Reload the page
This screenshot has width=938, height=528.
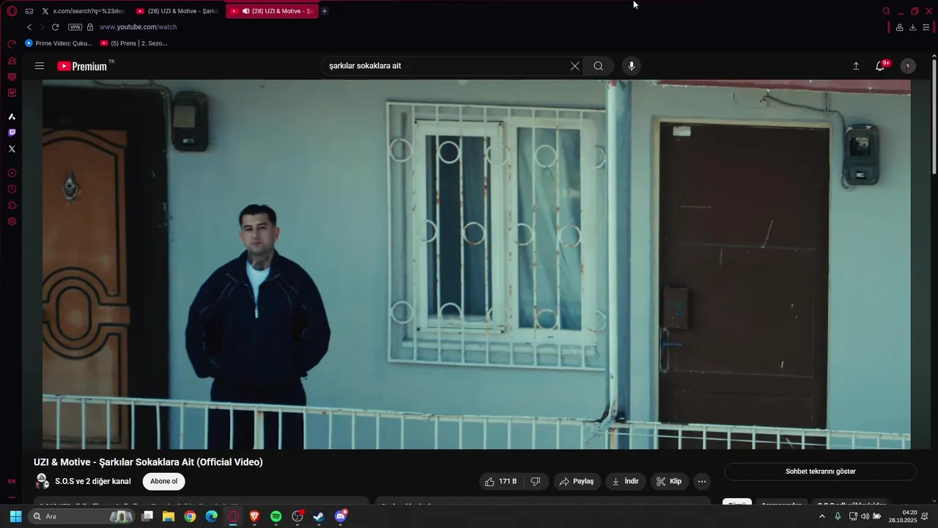point(55,27)
